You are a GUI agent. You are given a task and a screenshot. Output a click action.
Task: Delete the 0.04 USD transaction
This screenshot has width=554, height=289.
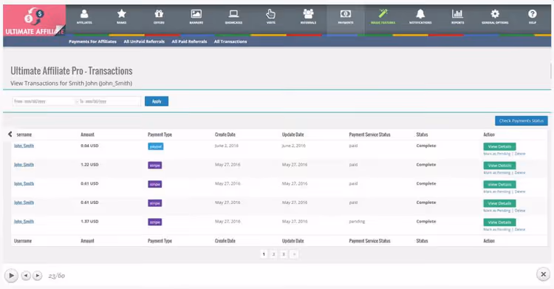tap(520, 154)
